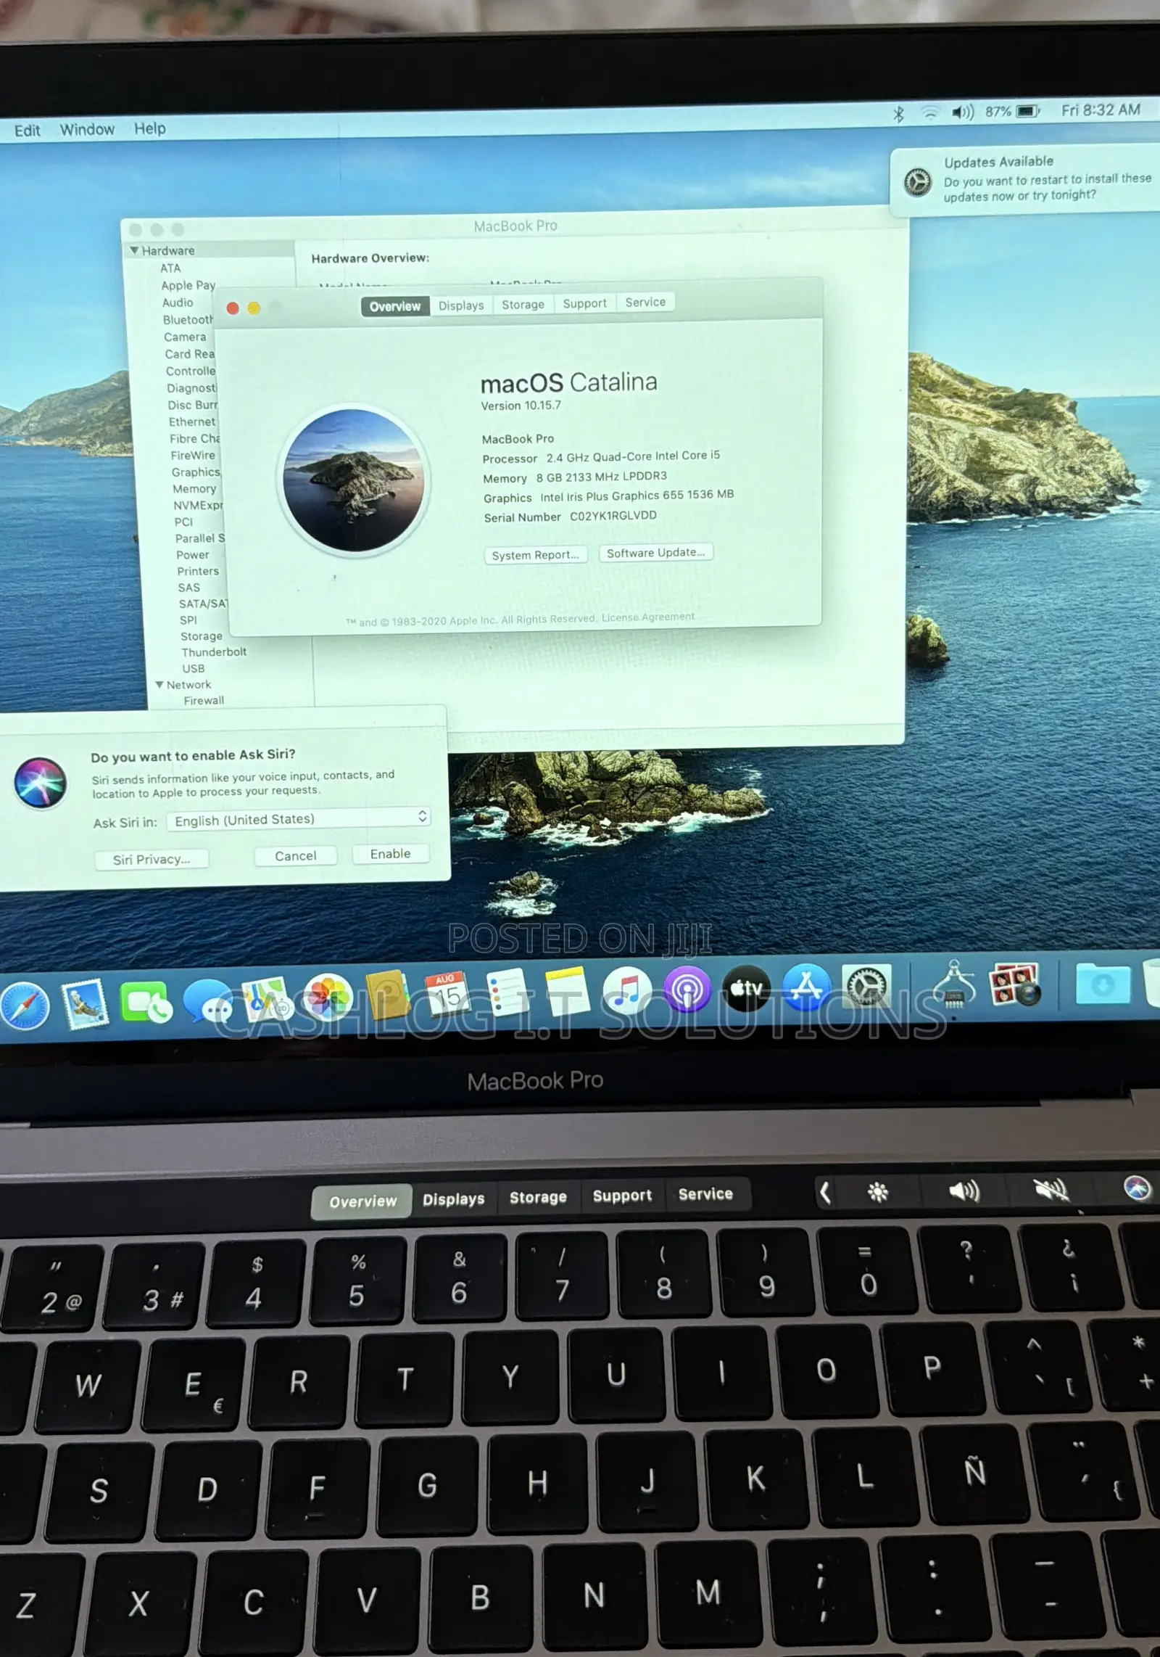
Task: Select Power in System Report sidebar
Action: (x=193, y=555)
